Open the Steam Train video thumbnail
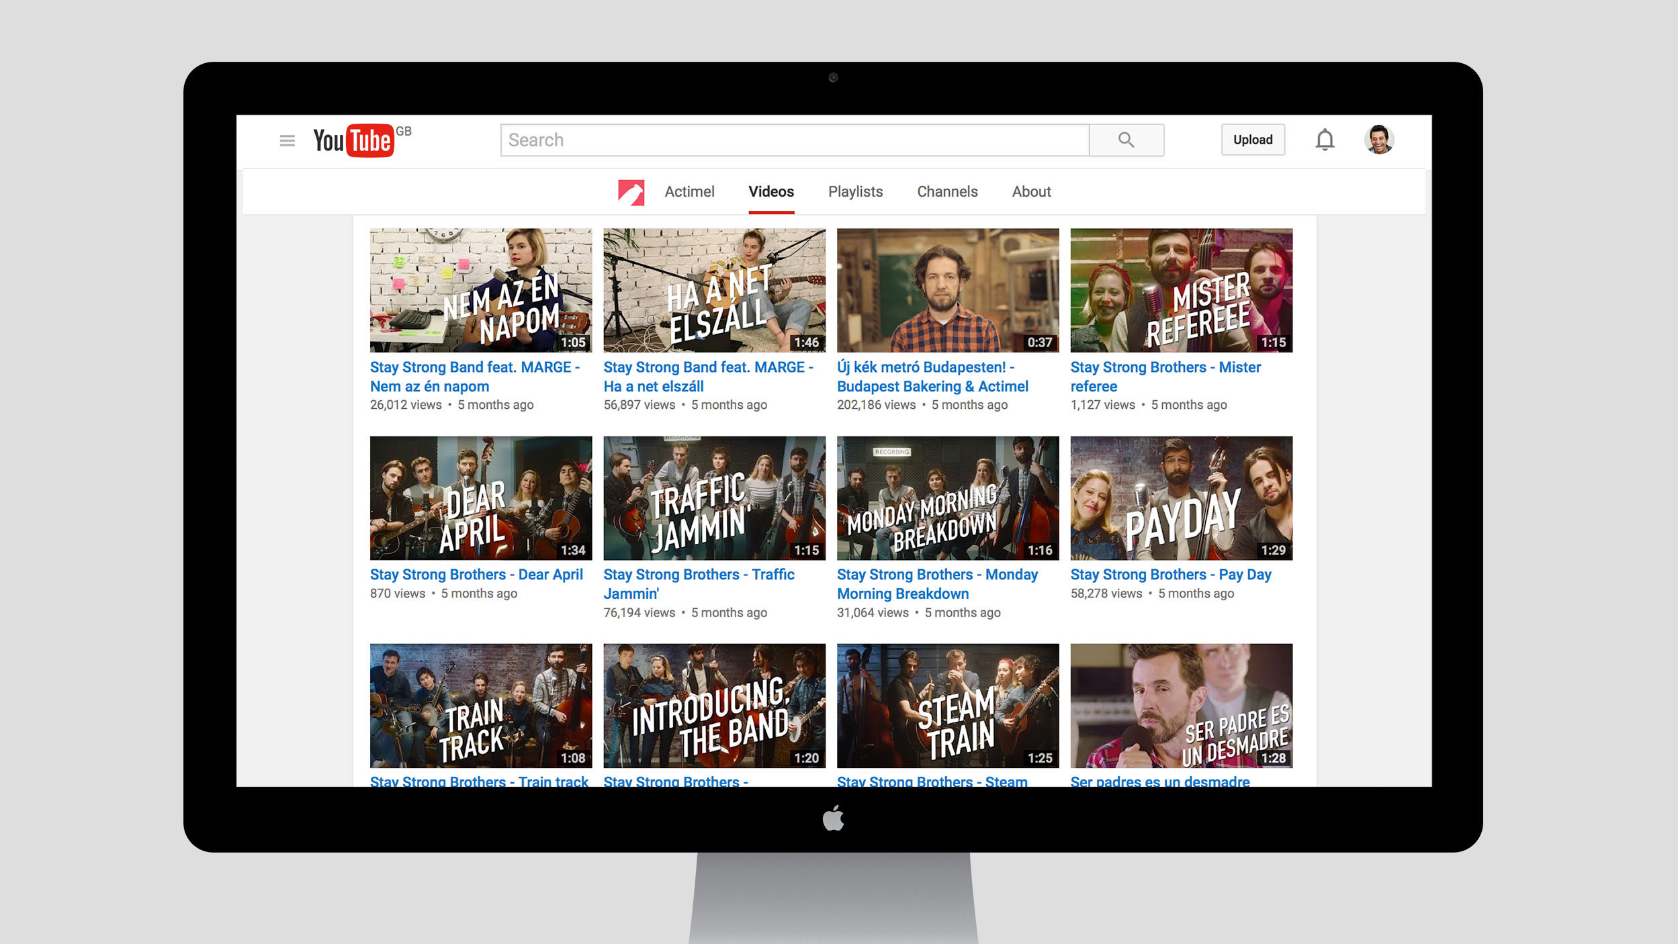Screen dimensions: 1678x944 coord(947,705)
